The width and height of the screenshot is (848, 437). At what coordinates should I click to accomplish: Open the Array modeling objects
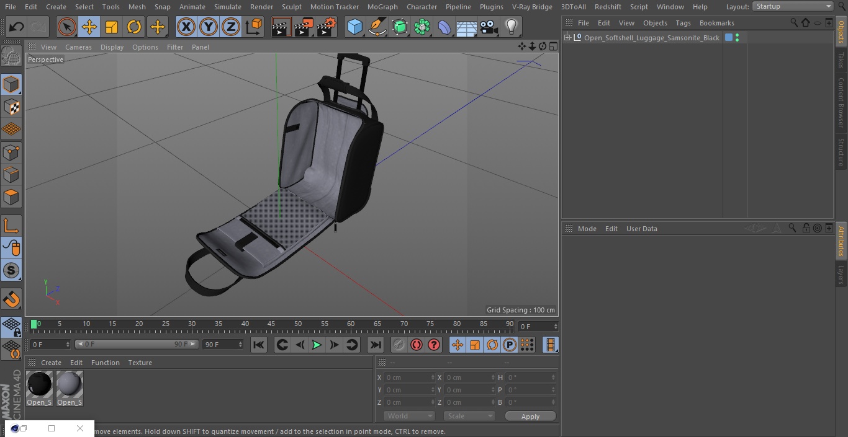[422, 27]
